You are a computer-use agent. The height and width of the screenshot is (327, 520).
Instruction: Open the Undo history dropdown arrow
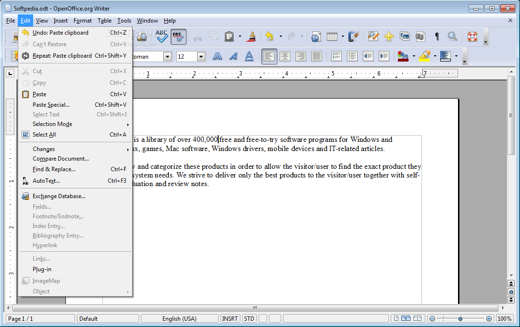click(x=281, y=36)
